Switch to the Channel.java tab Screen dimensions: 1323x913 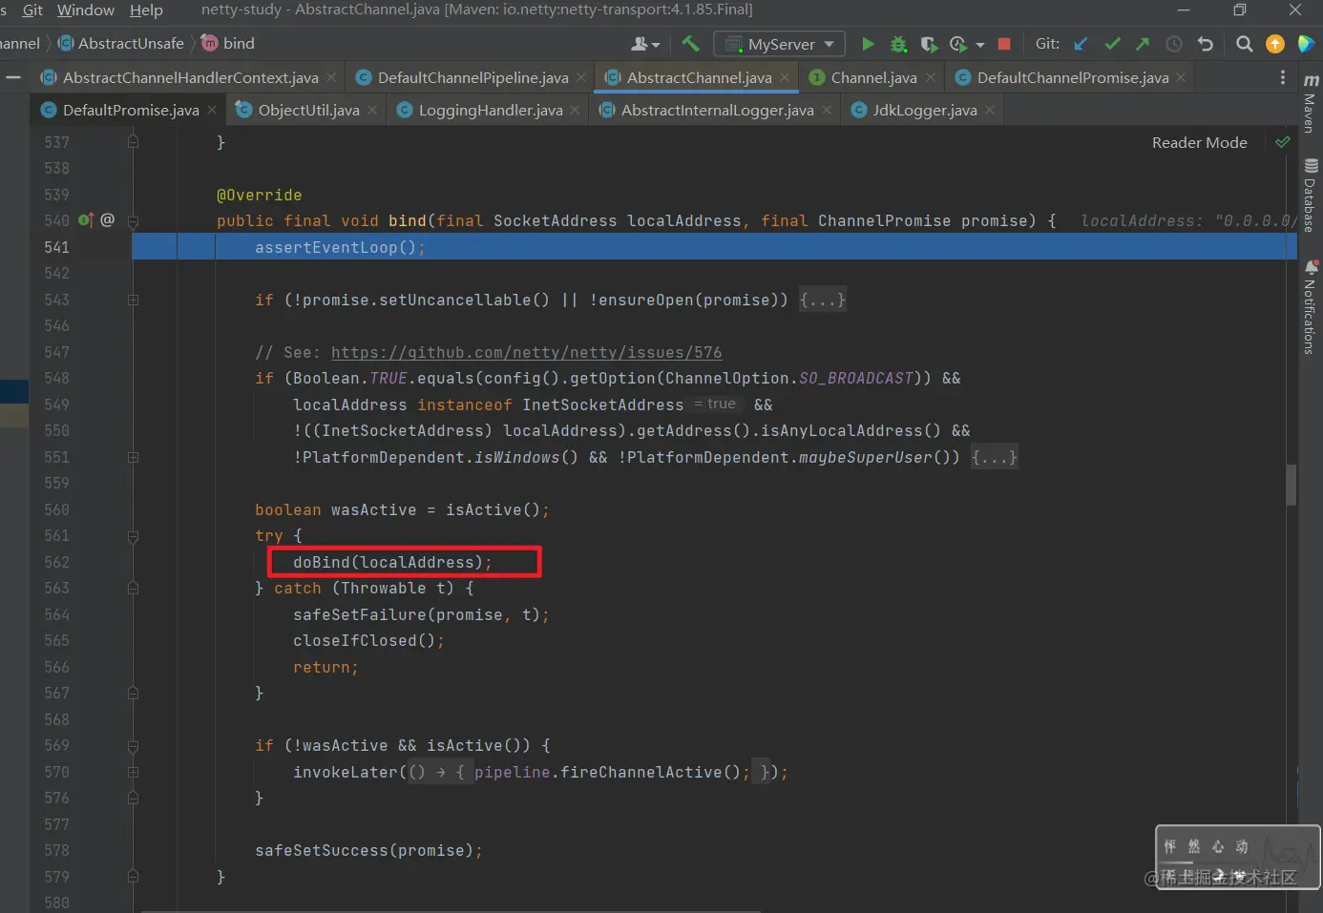click(873, 77)
